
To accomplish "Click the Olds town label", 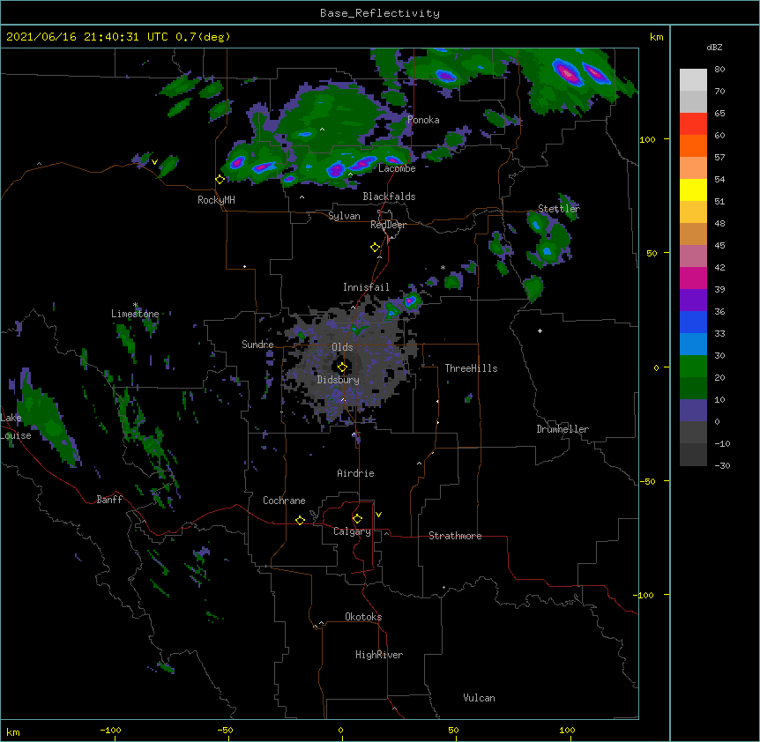I will [x=342, y=347].
